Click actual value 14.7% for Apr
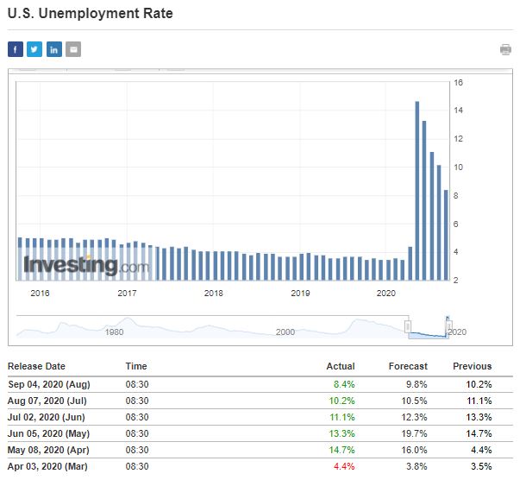The image size is (526, 480). 341,450
